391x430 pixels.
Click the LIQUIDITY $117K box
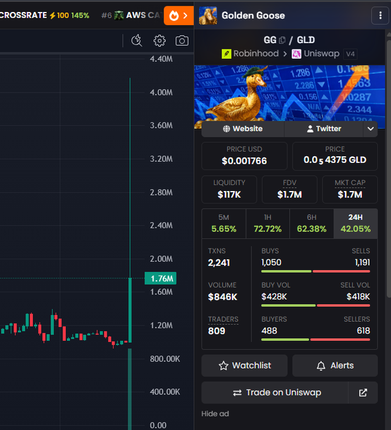(x=229, y=190)
